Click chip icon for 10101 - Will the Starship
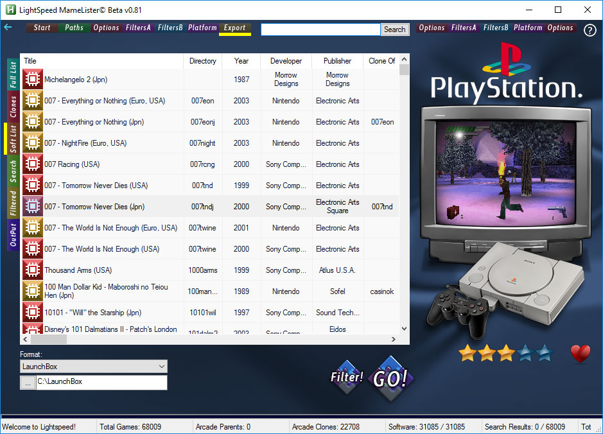Image resolution: width=603 pixels, height=434 pixels. click(x=33, y=312)
